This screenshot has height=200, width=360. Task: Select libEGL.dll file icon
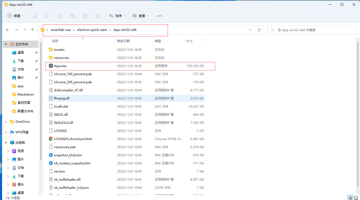51,114
